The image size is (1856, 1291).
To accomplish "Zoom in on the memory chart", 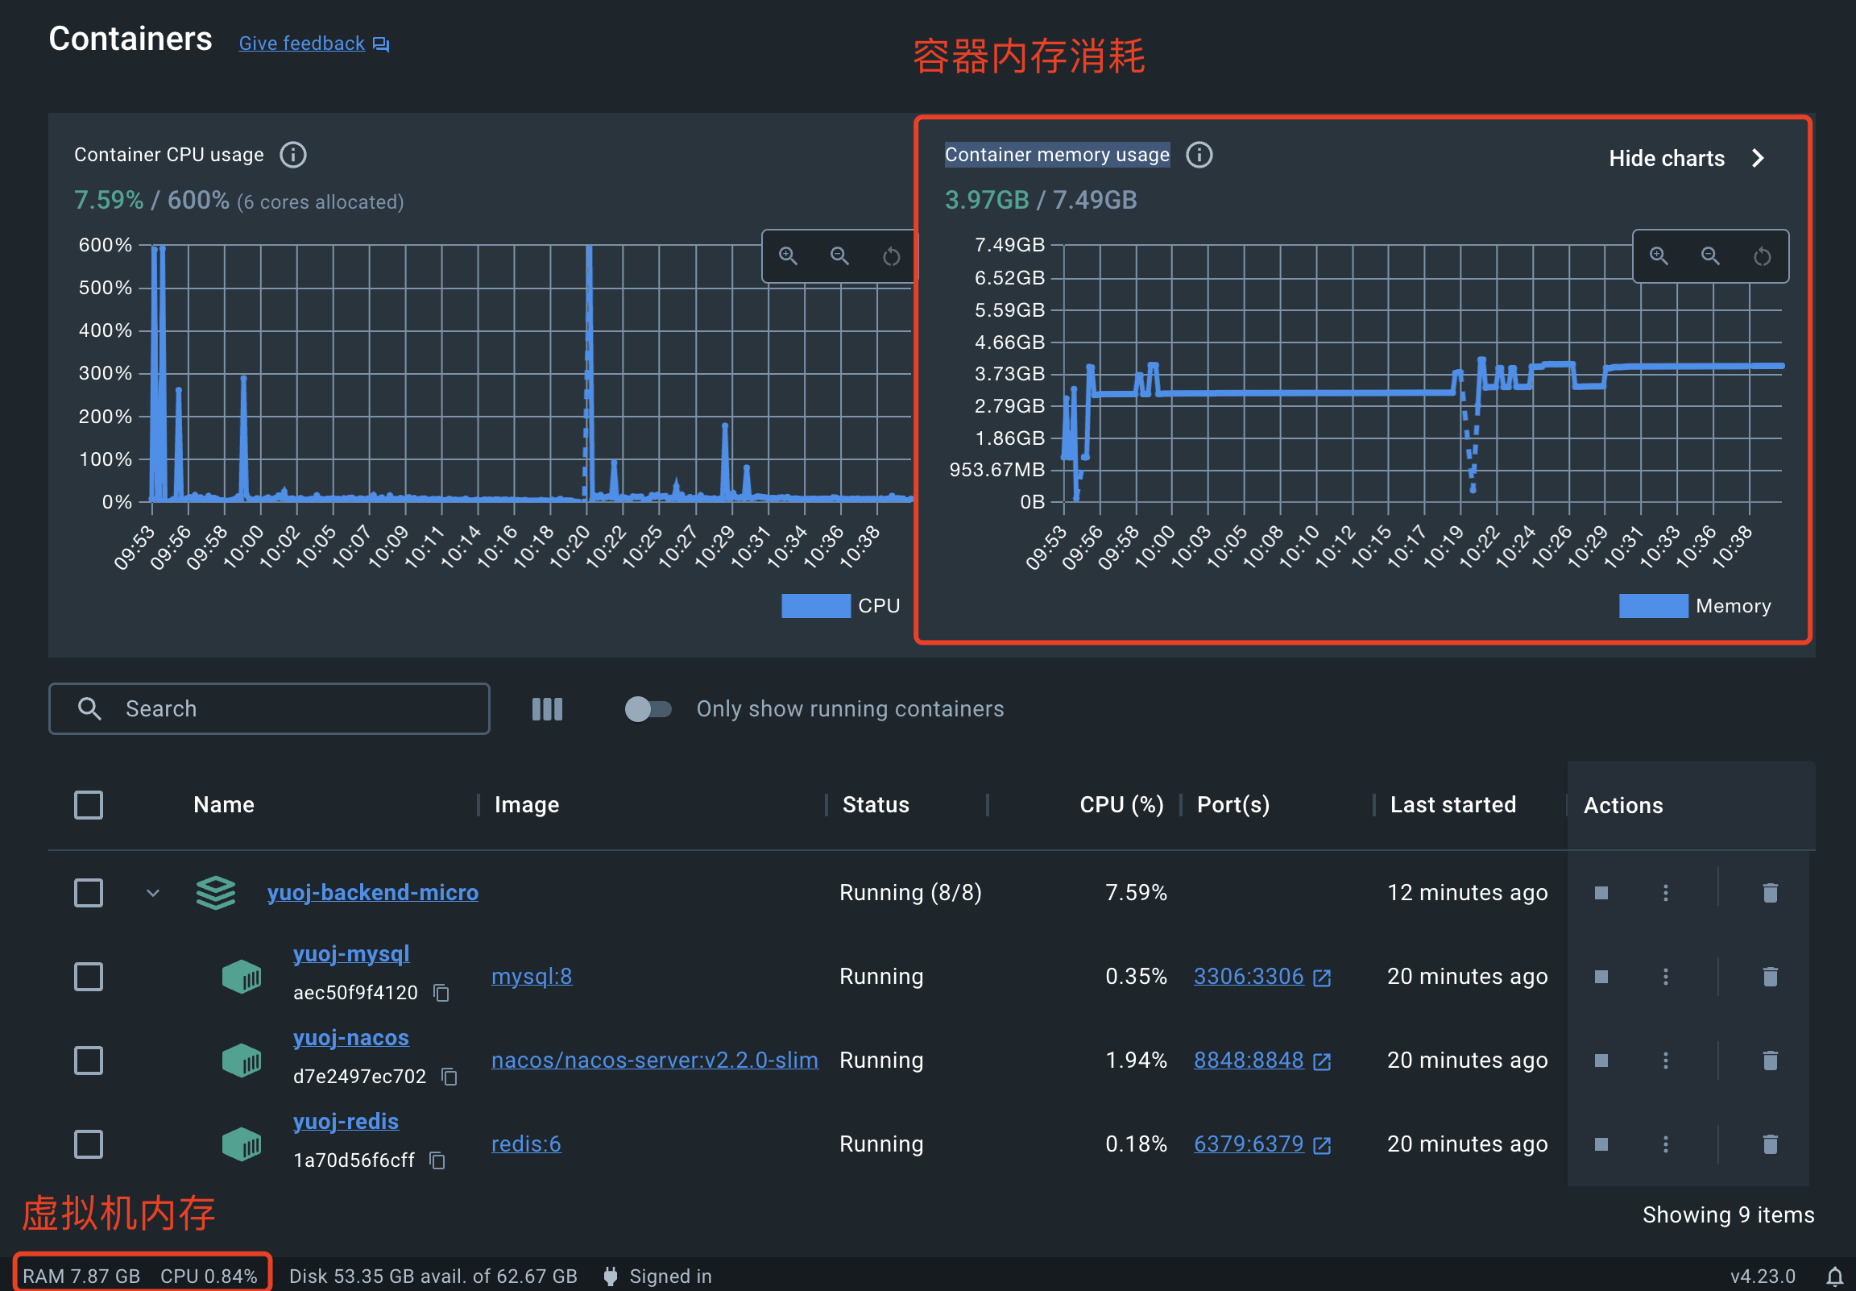I will 1658,256.
